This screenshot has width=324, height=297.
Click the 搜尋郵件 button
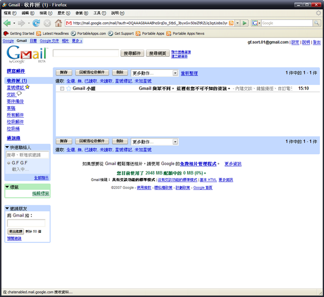point(132,53)
